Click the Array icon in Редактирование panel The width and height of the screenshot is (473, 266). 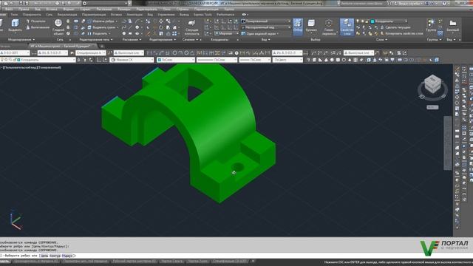174,33
